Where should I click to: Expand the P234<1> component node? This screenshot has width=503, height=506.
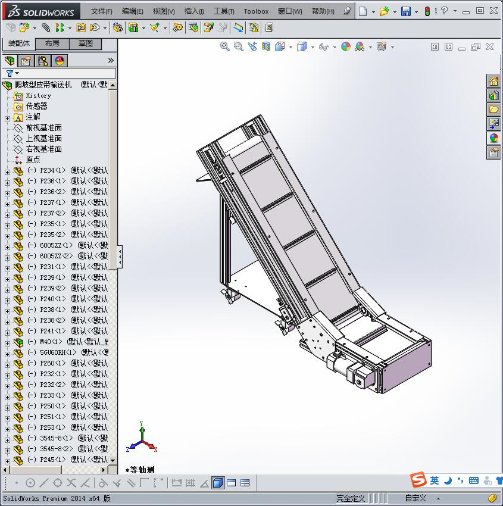7,172
